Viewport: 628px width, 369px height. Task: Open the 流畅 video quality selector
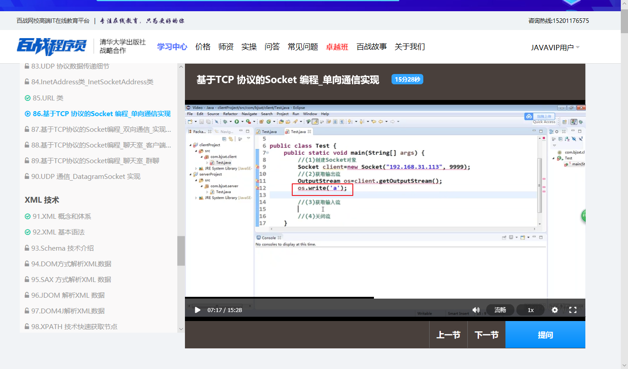500,310
